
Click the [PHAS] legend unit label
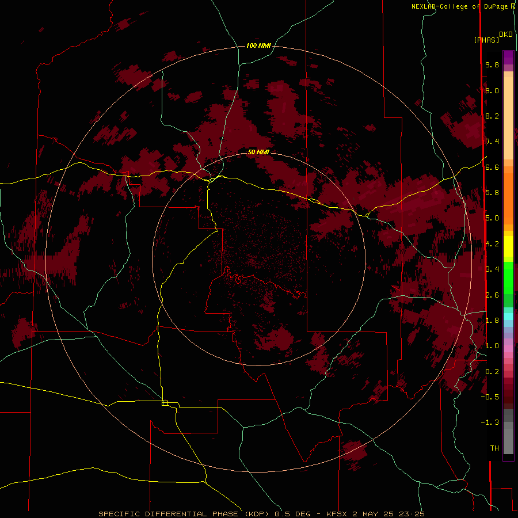[x=486, y=40]
